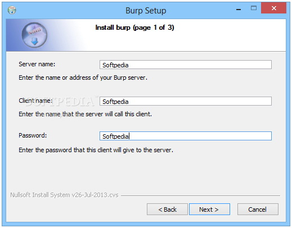Viewport: 292px width, 228px height.
Task: Click the client name description text
Action: click(85, 114)
